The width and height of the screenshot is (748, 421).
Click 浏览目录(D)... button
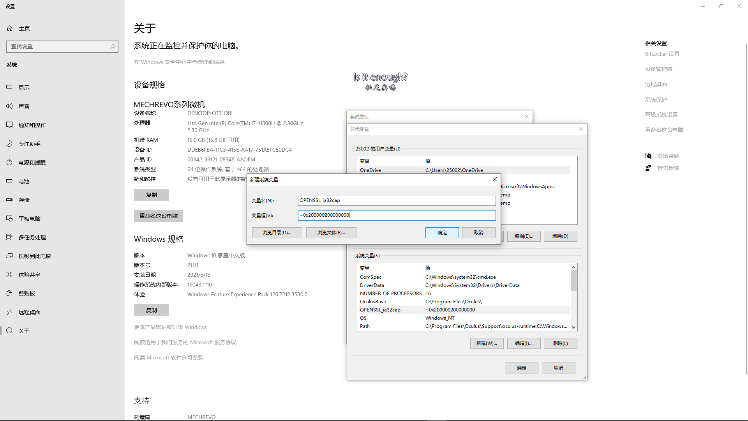pyautogui.click(x=277, y=233)
